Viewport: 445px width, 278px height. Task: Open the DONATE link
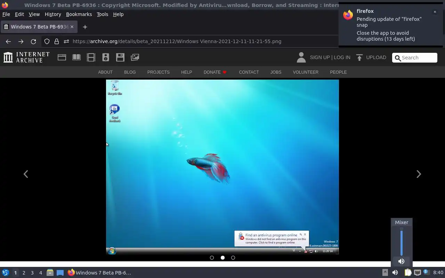pyautogui.click(x=215, y=72)
